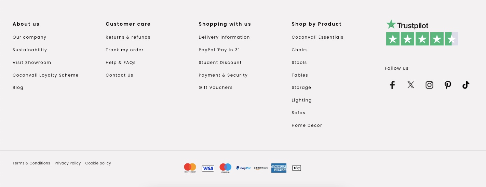Open the Privacy Policy link

68,163
